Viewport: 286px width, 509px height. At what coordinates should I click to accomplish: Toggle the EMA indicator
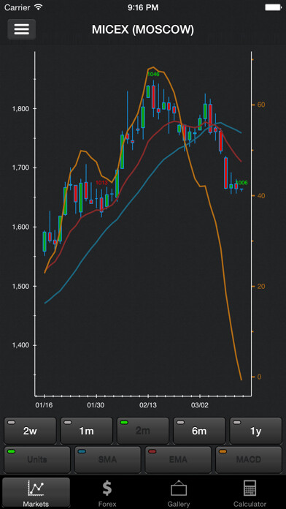click(x=178, y=460)
